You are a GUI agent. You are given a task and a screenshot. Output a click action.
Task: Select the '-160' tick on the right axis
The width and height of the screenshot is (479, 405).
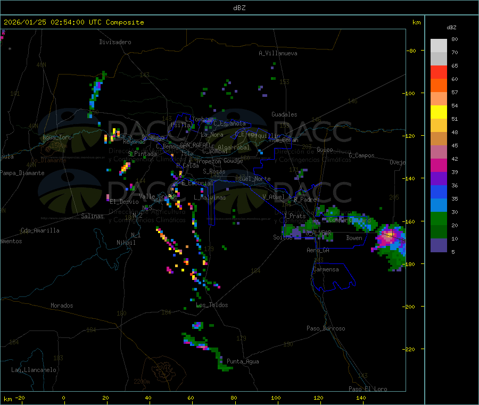(x=409, y=221)
